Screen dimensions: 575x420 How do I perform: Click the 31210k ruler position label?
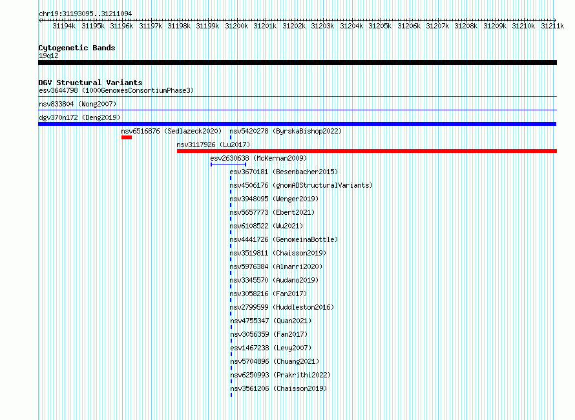[x=524, y=26]
